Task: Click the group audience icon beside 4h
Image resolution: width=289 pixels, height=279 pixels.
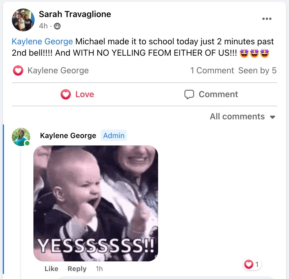Action: (x=57, y=26)
